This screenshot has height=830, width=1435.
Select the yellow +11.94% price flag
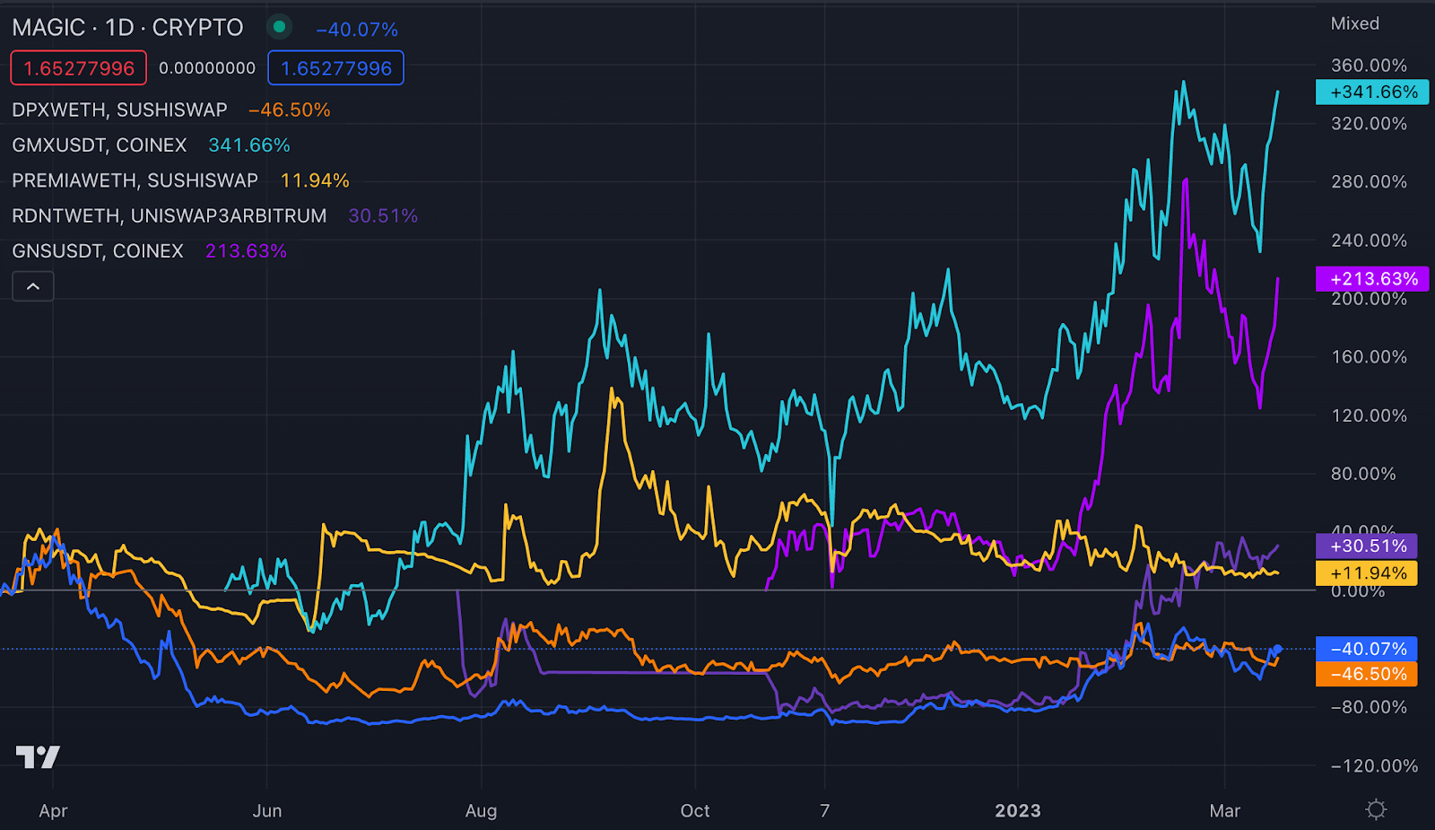(x=1367, y=572)
